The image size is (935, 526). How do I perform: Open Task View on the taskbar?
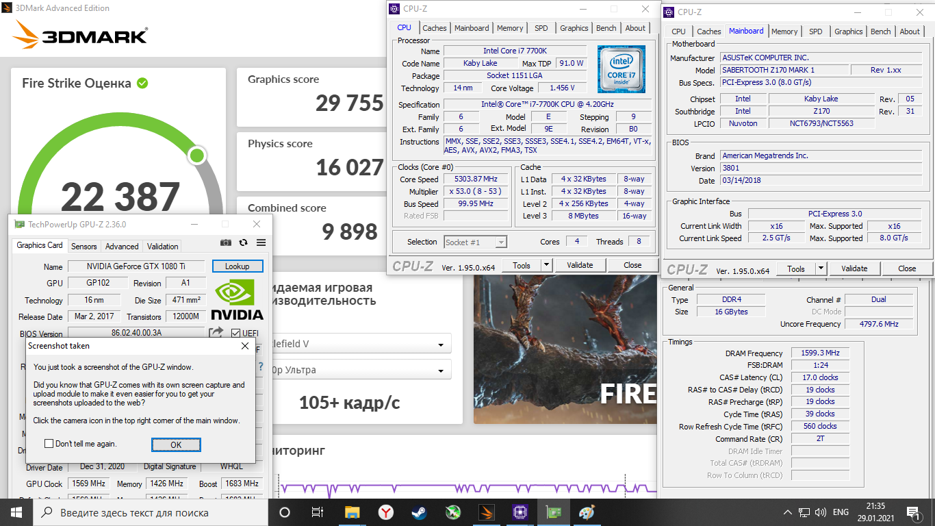[318, 512]
